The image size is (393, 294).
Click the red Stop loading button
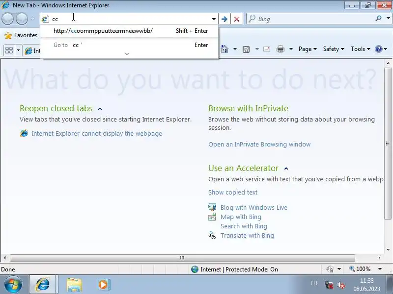237,19
